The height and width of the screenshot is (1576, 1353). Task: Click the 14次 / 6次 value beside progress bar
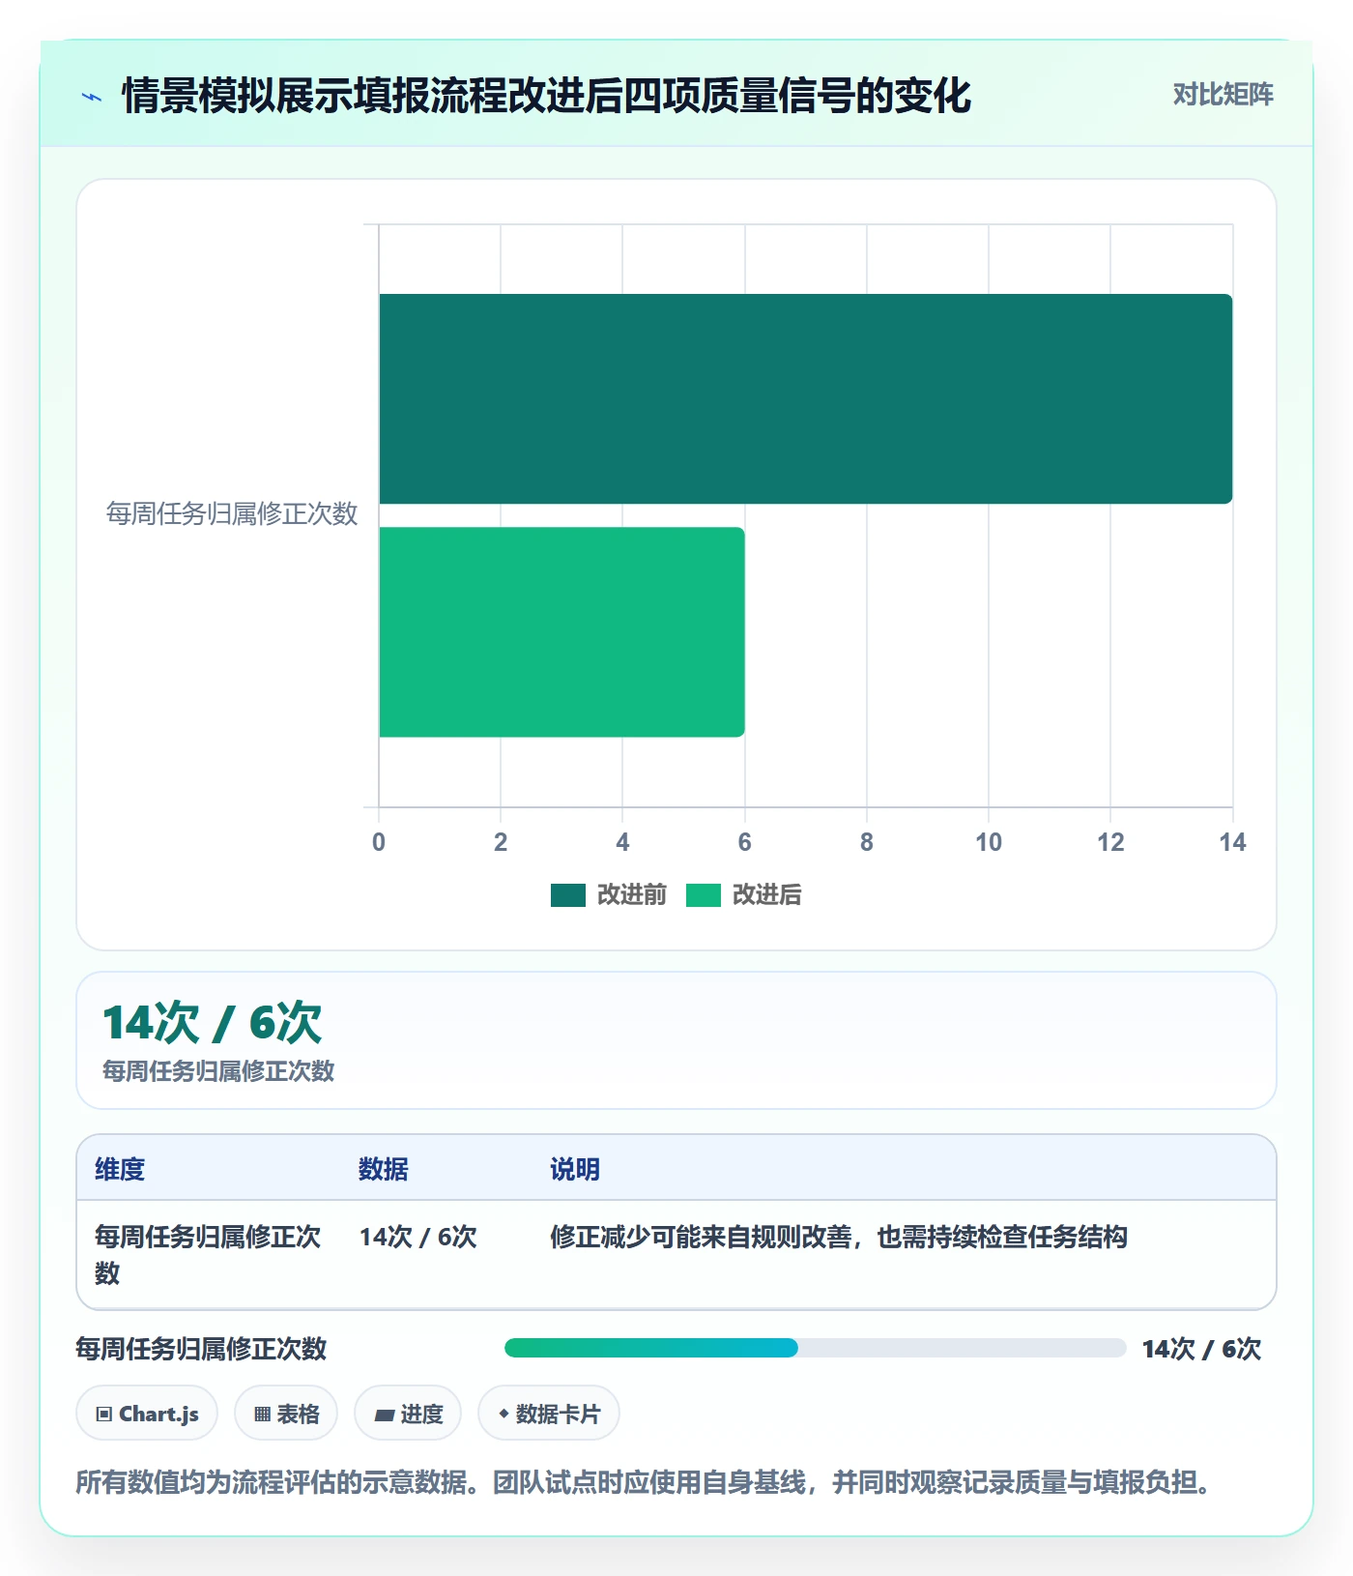pos(1201,1349)
